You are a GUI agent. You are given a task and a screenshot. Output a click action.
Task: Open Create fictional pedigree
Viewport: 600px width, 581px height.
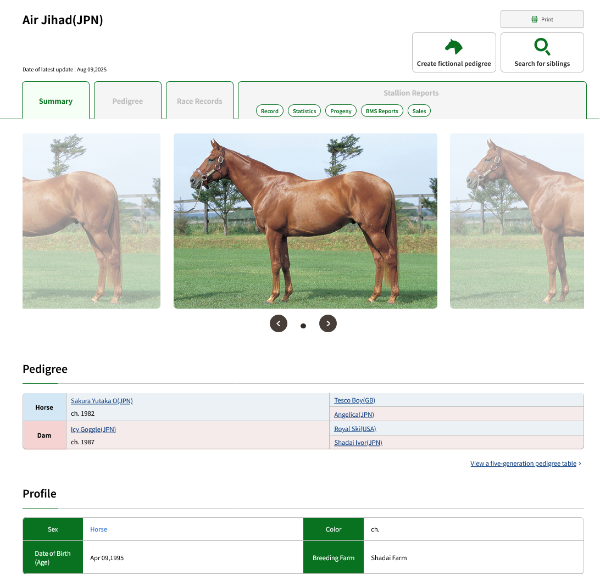(x=454, y=52)
